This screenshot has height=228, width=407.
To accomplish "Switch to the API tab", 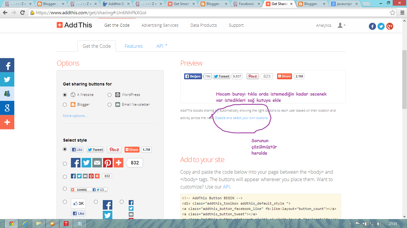I will [162, 46].
